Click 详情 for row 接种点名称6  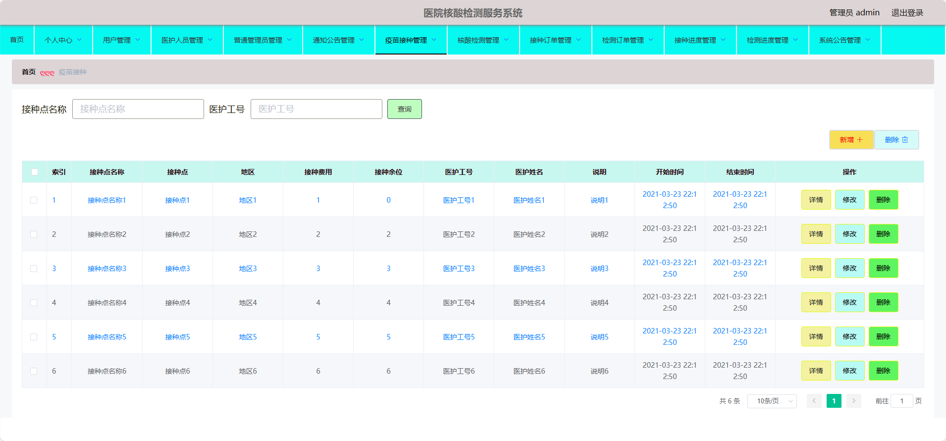click(x=816, y=371)
